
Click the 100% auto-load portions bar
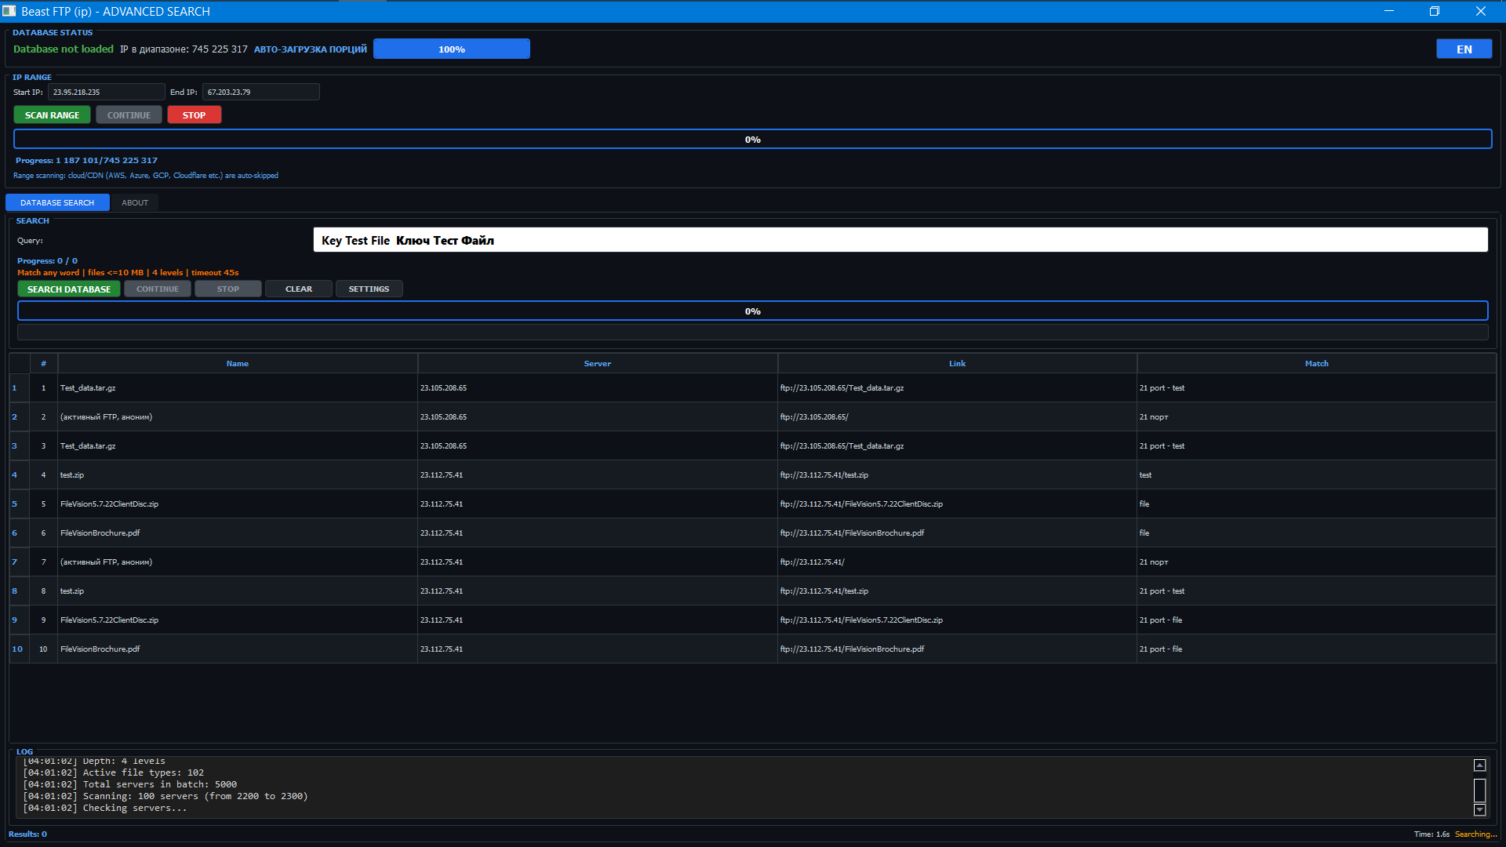click(x=452, y=49)
